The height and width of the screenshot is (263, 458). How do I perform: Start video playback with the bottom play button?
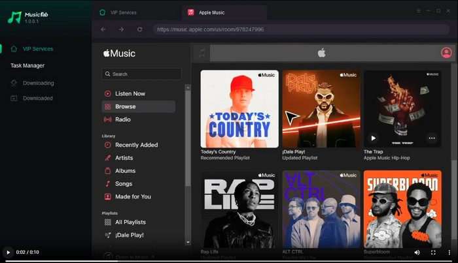[x=8, y=252]
